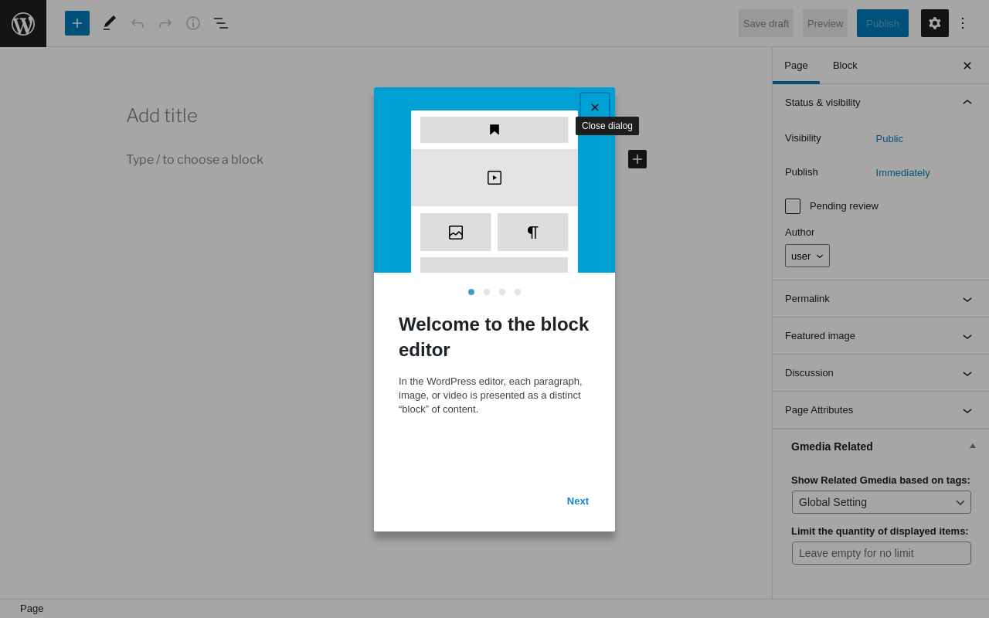Click the Welcome to the block editor heading

click(494, 337)
